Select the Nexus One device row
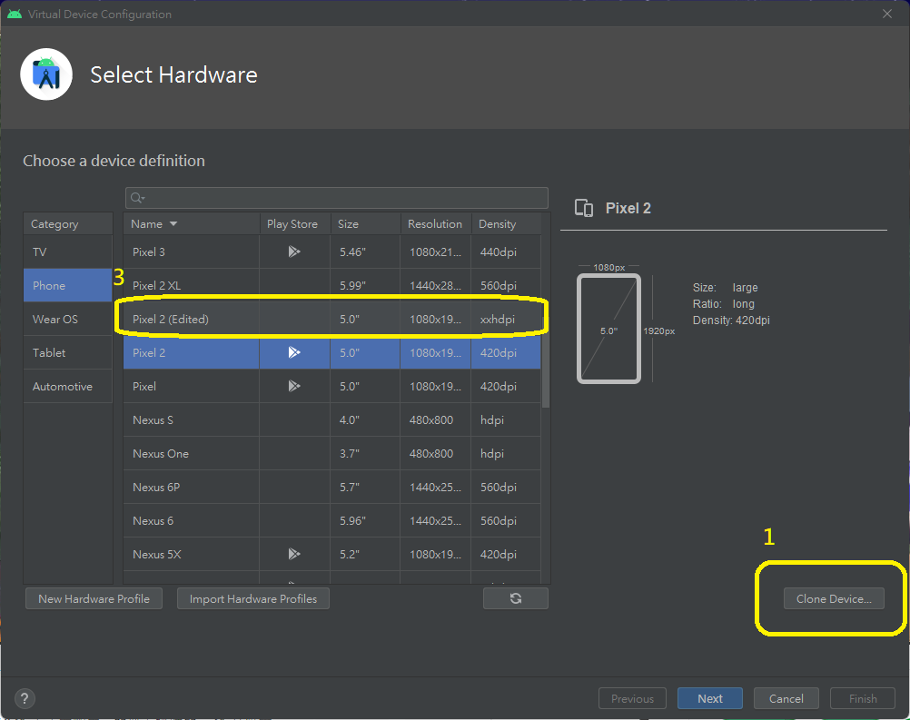 coord(332,454)
